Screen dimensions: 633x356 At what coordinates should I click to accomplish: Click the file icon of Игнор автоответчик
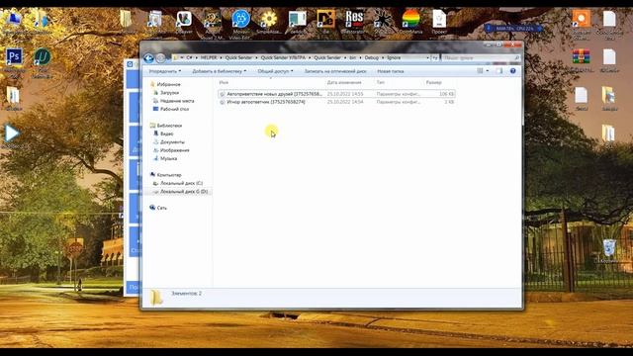(222, 102)
